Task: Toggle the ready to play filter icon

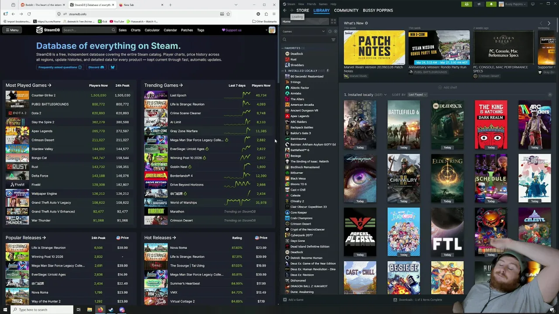Action: coord(335,31)
